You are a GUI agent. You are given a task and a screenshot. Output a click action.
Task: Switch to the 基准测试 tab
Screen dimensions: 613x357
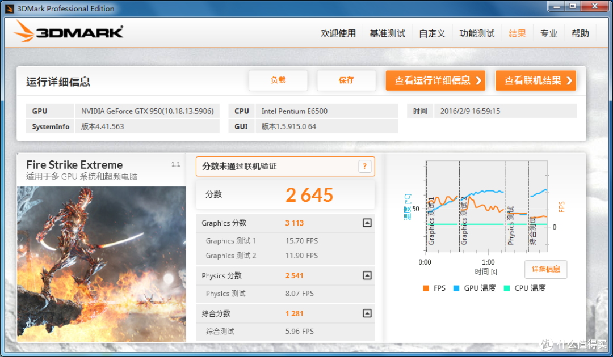388,33
